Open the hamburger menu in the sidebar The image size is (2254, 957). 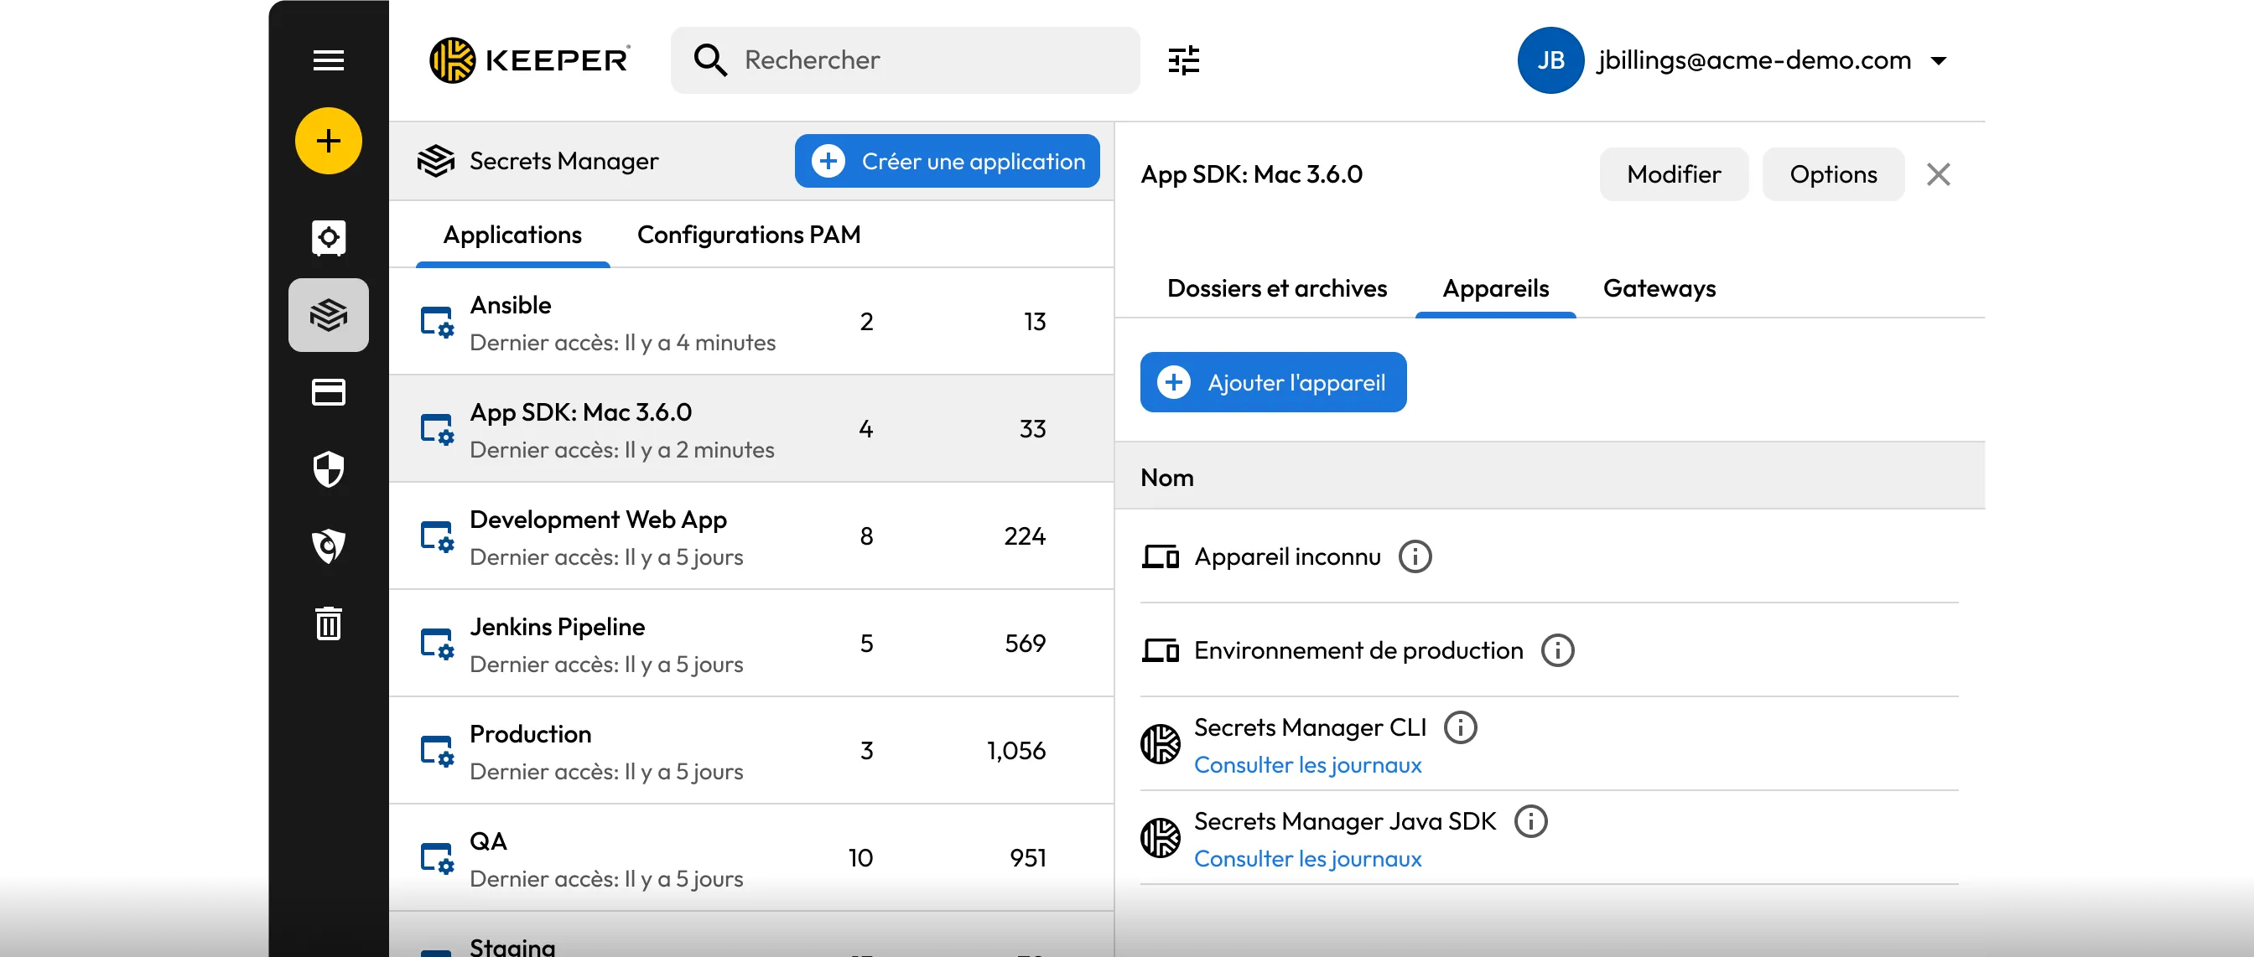tap(328, 60)
